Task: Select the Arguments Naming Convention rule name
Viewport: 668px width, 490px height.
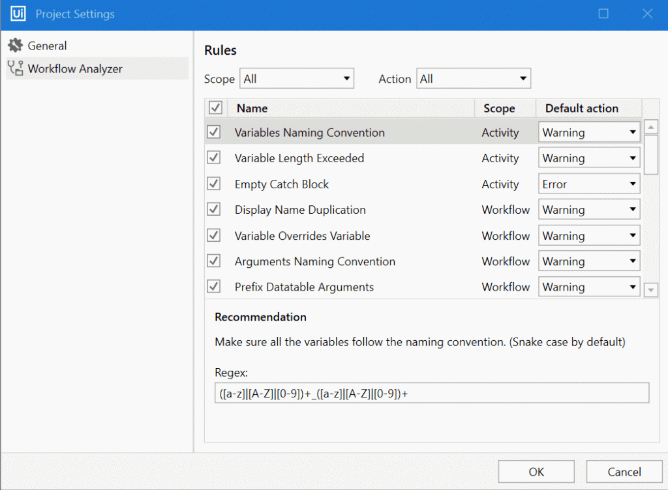Action: pyautogui.click(x=315, y=261)
